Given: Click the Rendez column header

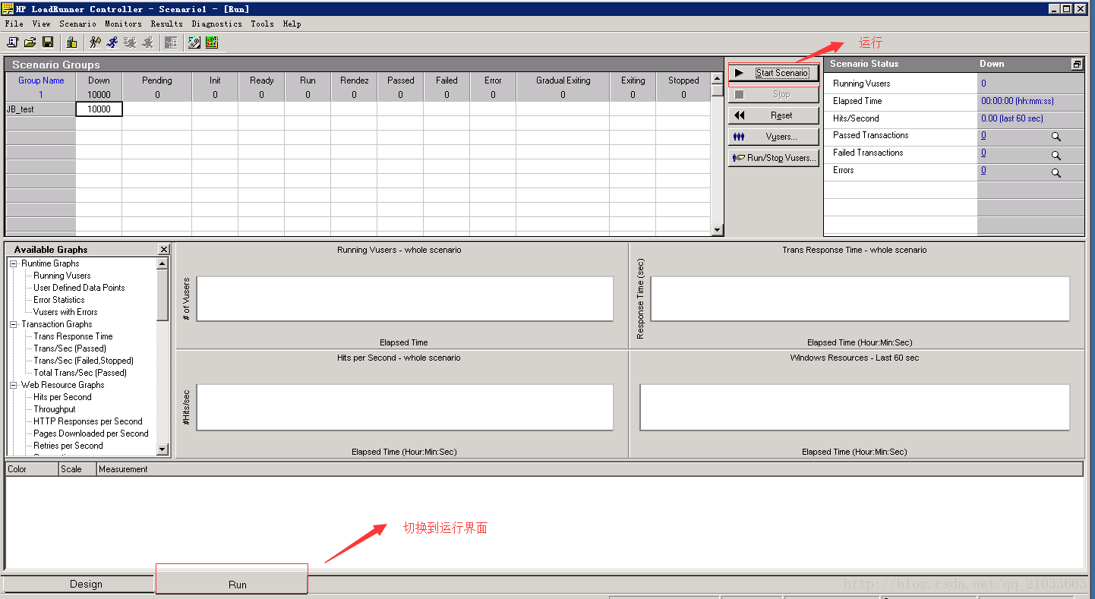Looking at the screenshot, I should (x=355, y=80).
